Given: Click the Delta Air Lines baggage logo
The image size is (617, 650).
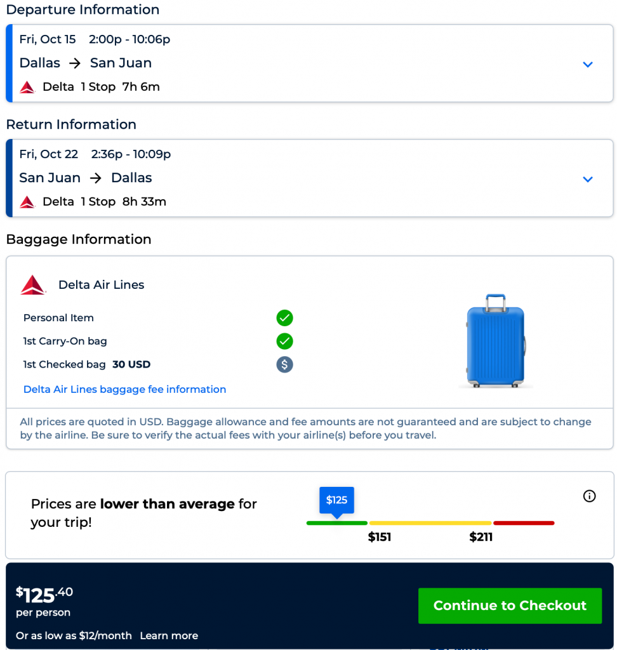Looking at the screenshot, I should tap(33, 285).
